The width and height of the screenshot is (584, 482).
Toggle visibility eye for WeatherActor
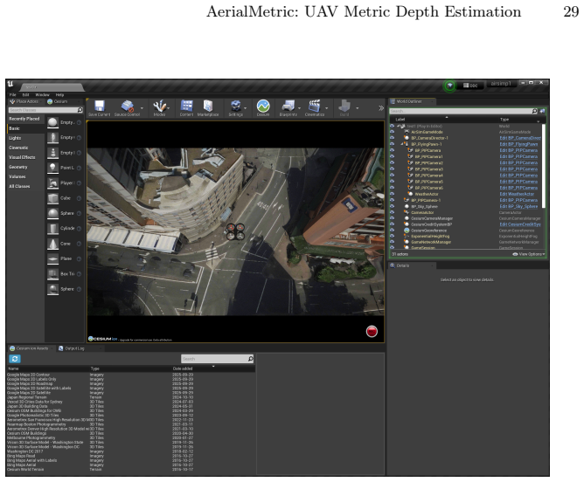click(x=393, y=194)
